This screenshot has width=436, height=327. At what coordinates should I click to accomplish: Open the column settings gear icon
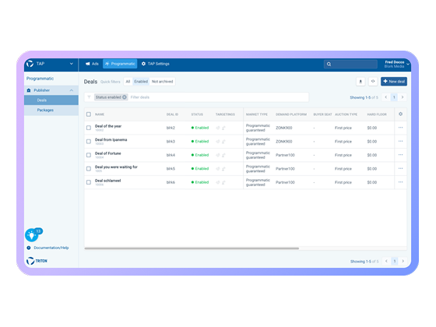(x=400, y=114)
